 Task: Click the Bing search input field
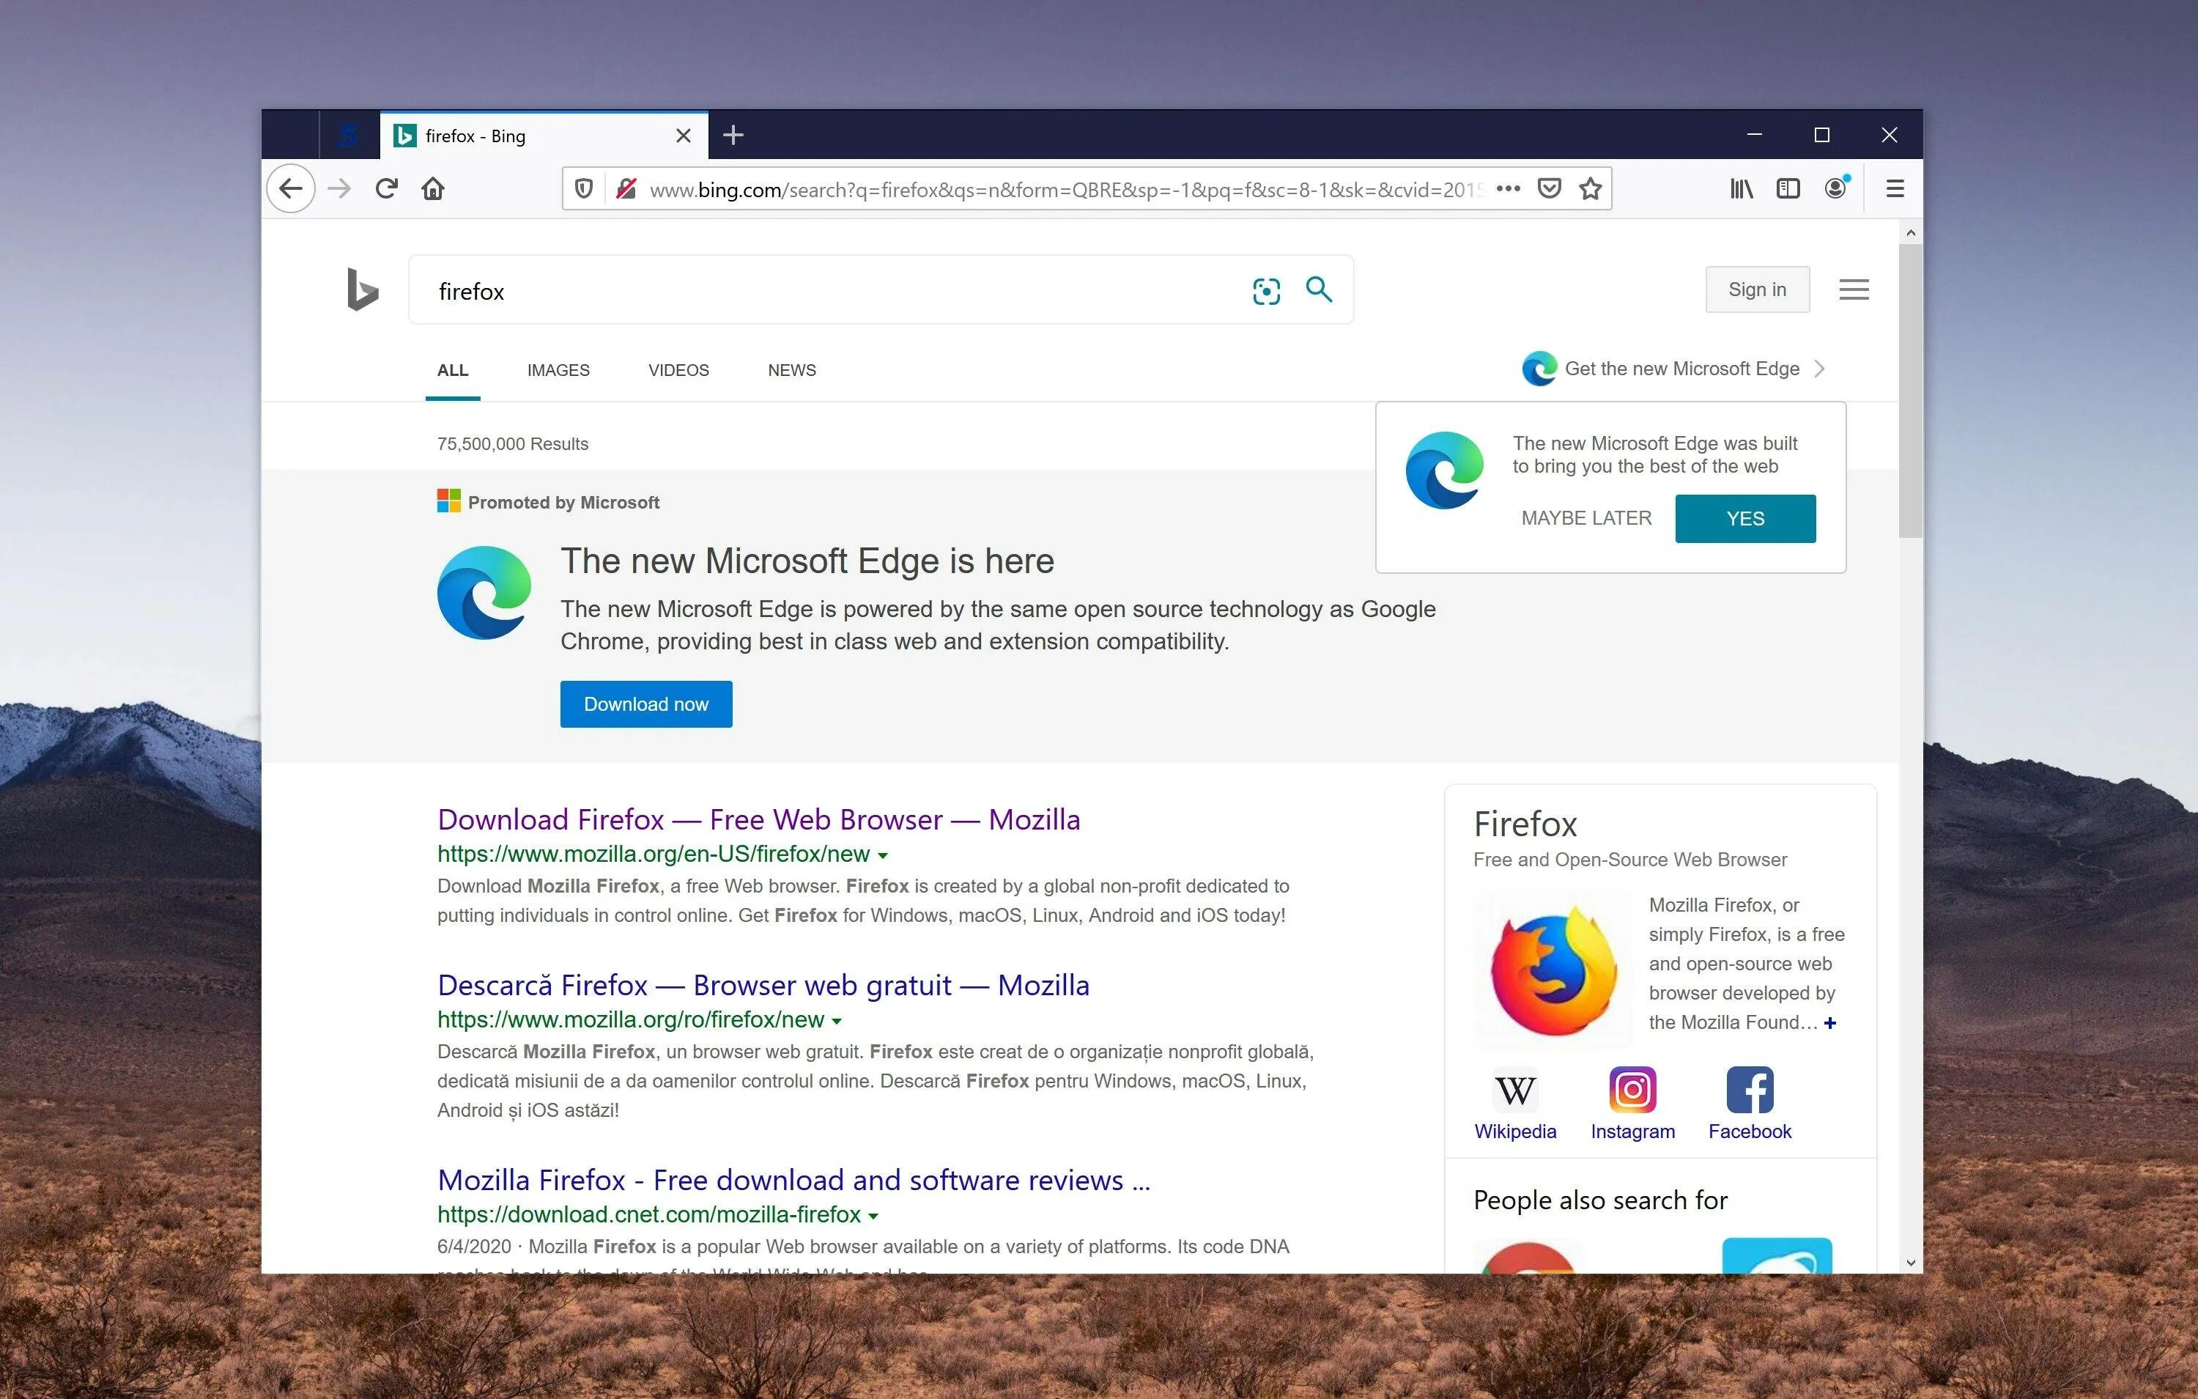click(x=821, y=292)
